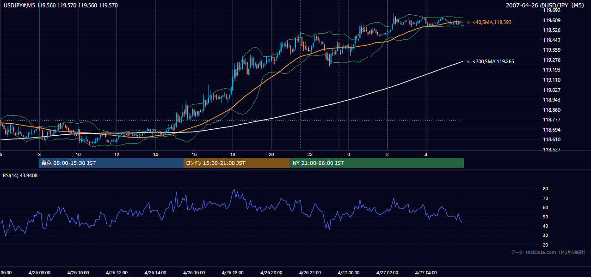
Task: Click the NY 21:00-06:00 JST session bar
Action: (x=377, y=163)
